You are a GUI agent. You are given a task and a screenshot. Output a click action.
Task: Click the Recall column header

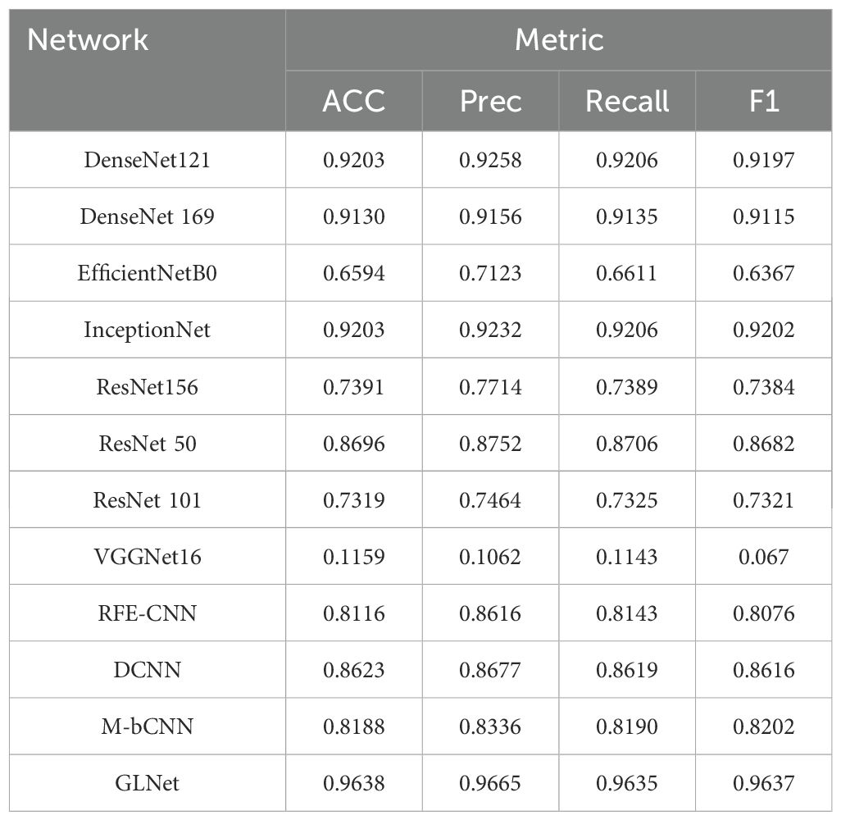click(x=627, y=101)
